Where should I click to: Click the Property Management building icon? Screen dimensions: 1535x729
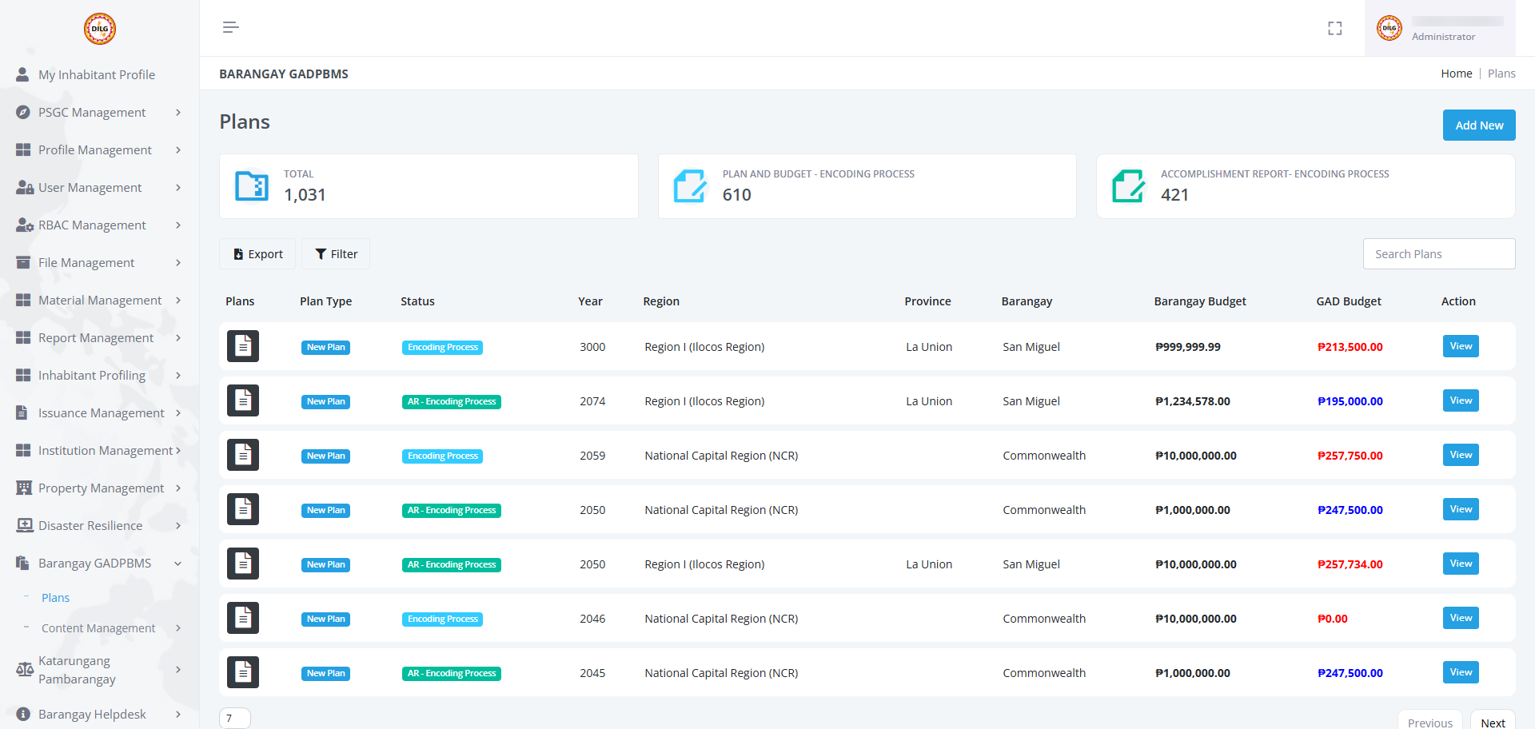pos(24,488)
